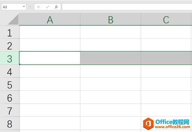
Task: Click the Cancel entry X icon
Action: 38,7
